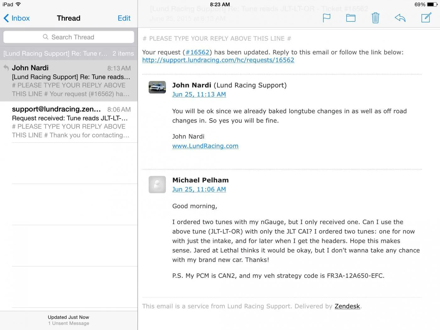The height and width of the screenshot is (330, 440).
Task: Tap Jun 25, 11:13 AM timestamp link
Action: coord(199,94)
